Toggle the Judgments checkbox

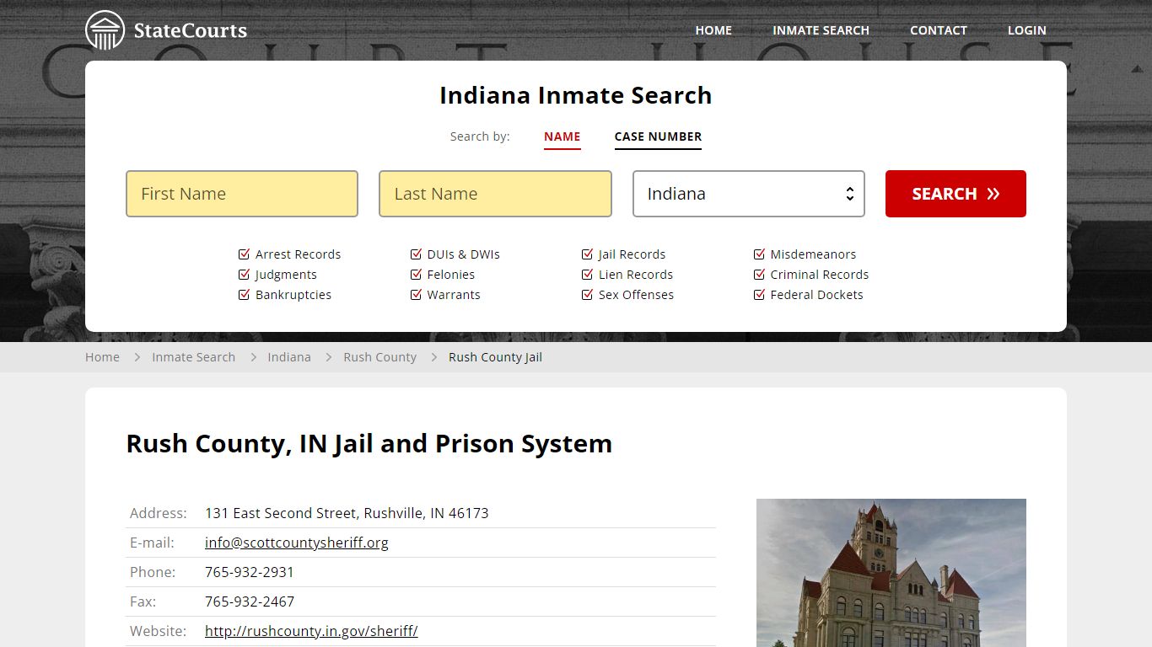tap(245, 275)
